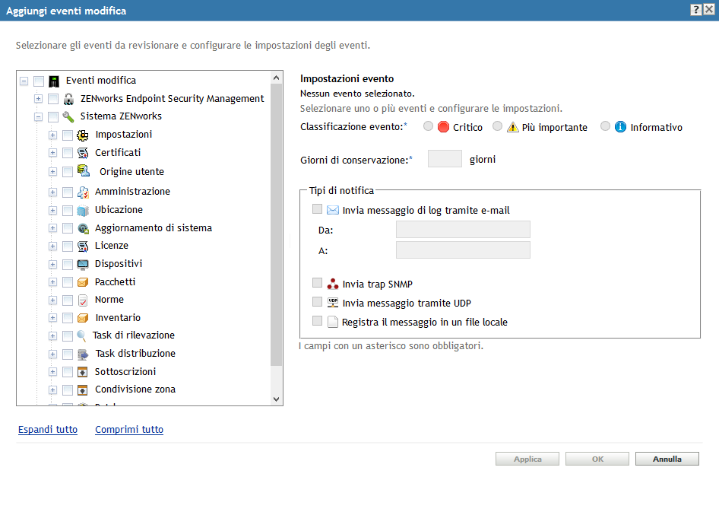The image size is (719, 515).
Task: Select the Condivisione zona tree item
Action: (x=135, y=389)
